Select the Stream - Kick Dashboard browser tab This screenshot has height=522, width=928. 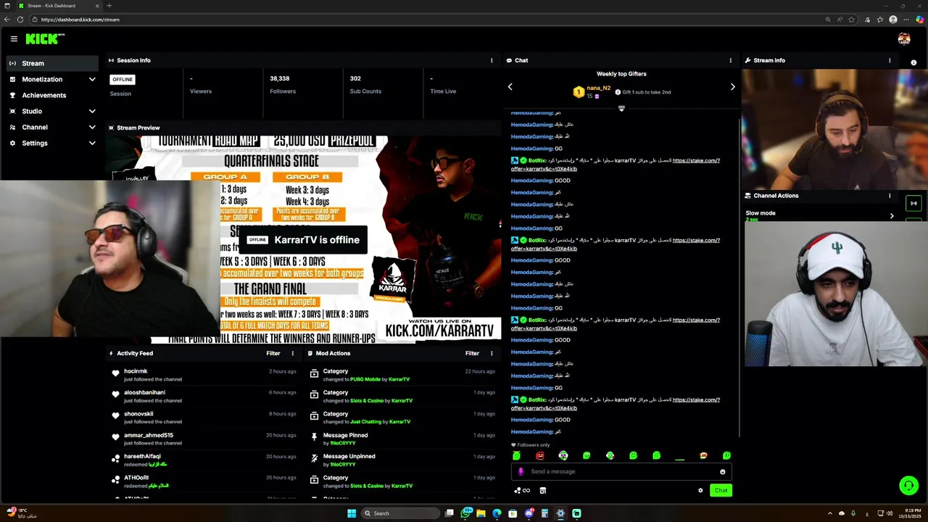pyautogui.click(x=59, y=6)
